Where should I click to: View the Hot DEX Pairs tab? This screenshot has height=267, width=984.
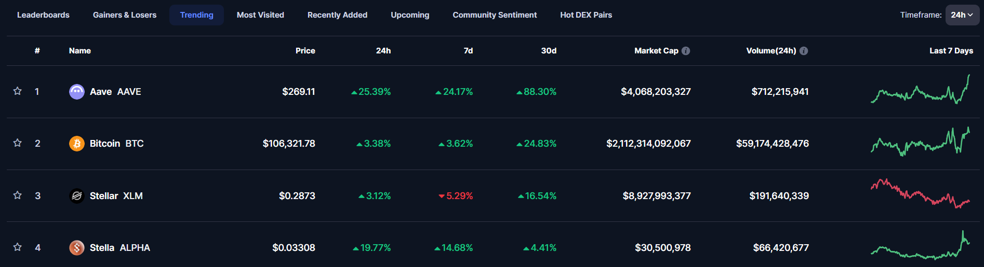586,15
